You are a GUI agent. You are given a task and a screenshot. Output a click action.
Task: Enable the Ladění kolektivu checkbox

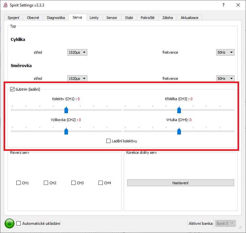109,141
